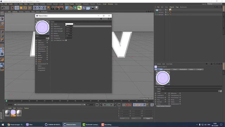This screenshot has height=127, width=225.
Task: Click the Radius value stepper arrows
Action: pos(72,34)
